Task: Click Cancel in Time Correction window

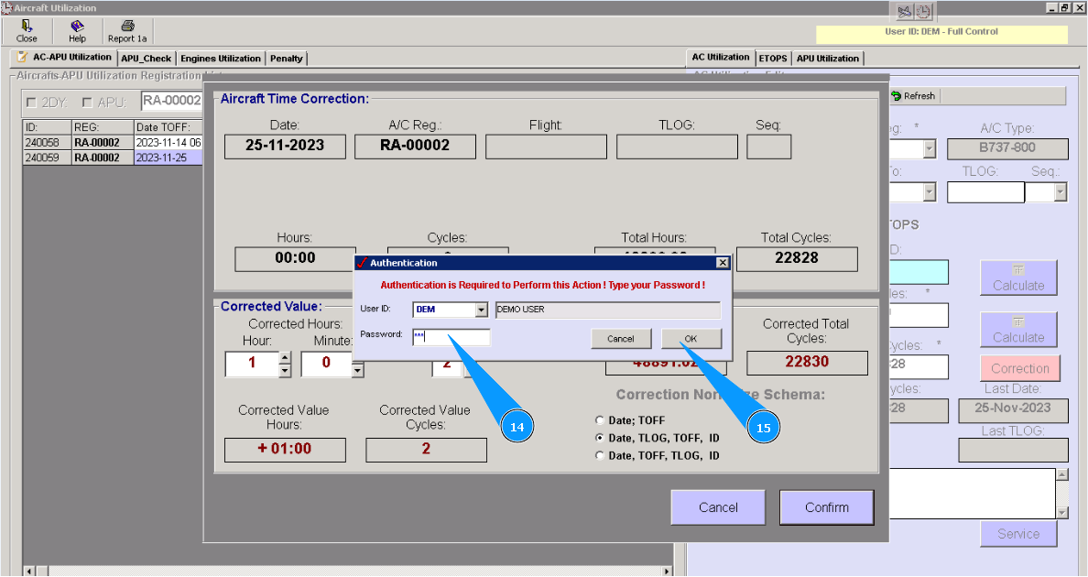Action: (x=718, y=507)
